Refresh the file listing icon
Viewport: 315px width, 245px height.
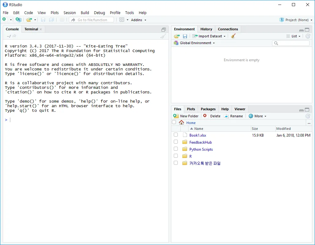[308, 116]
